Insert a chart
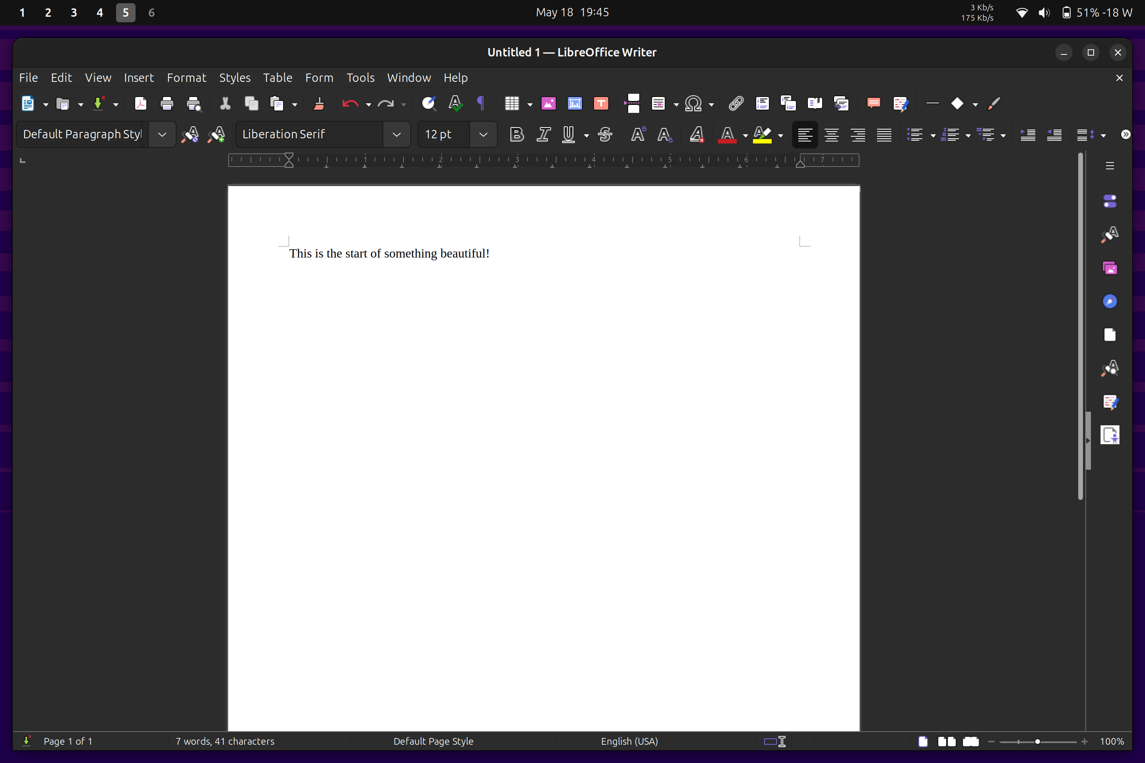 point(574,104)
